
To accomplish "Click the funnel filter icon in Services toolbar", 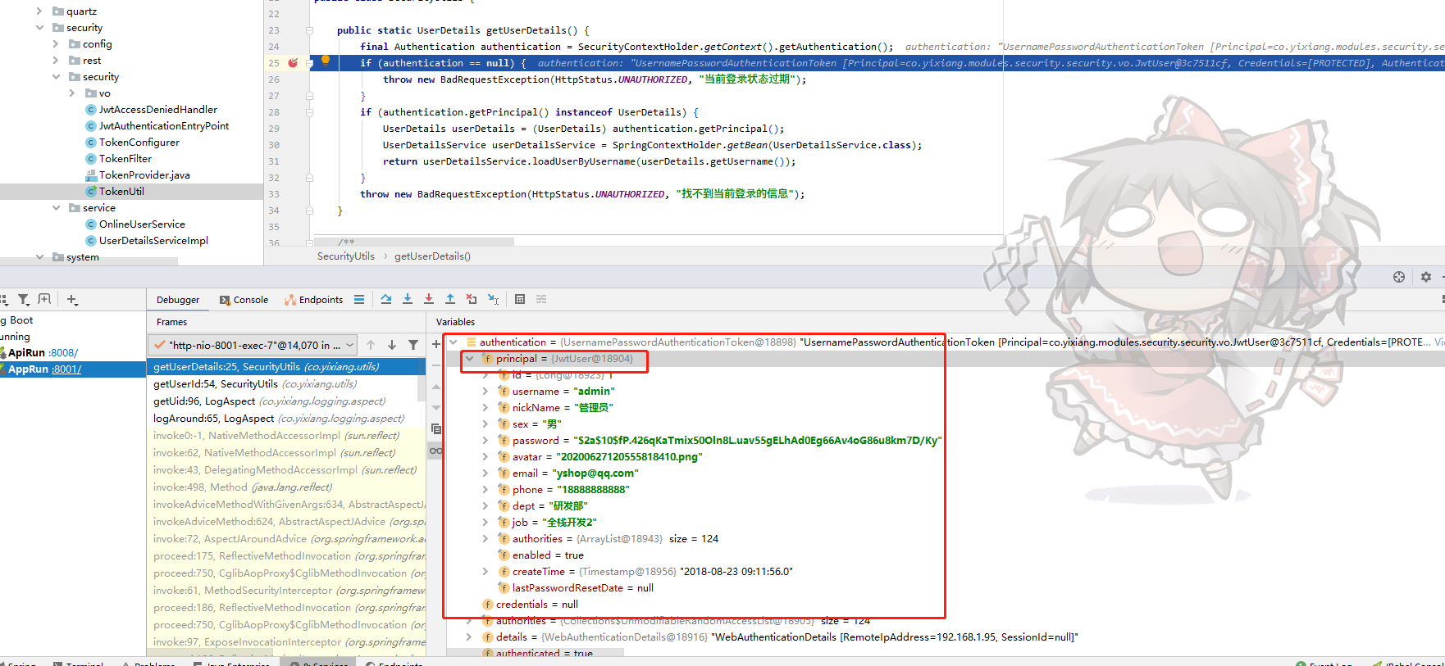I will 24,300.
